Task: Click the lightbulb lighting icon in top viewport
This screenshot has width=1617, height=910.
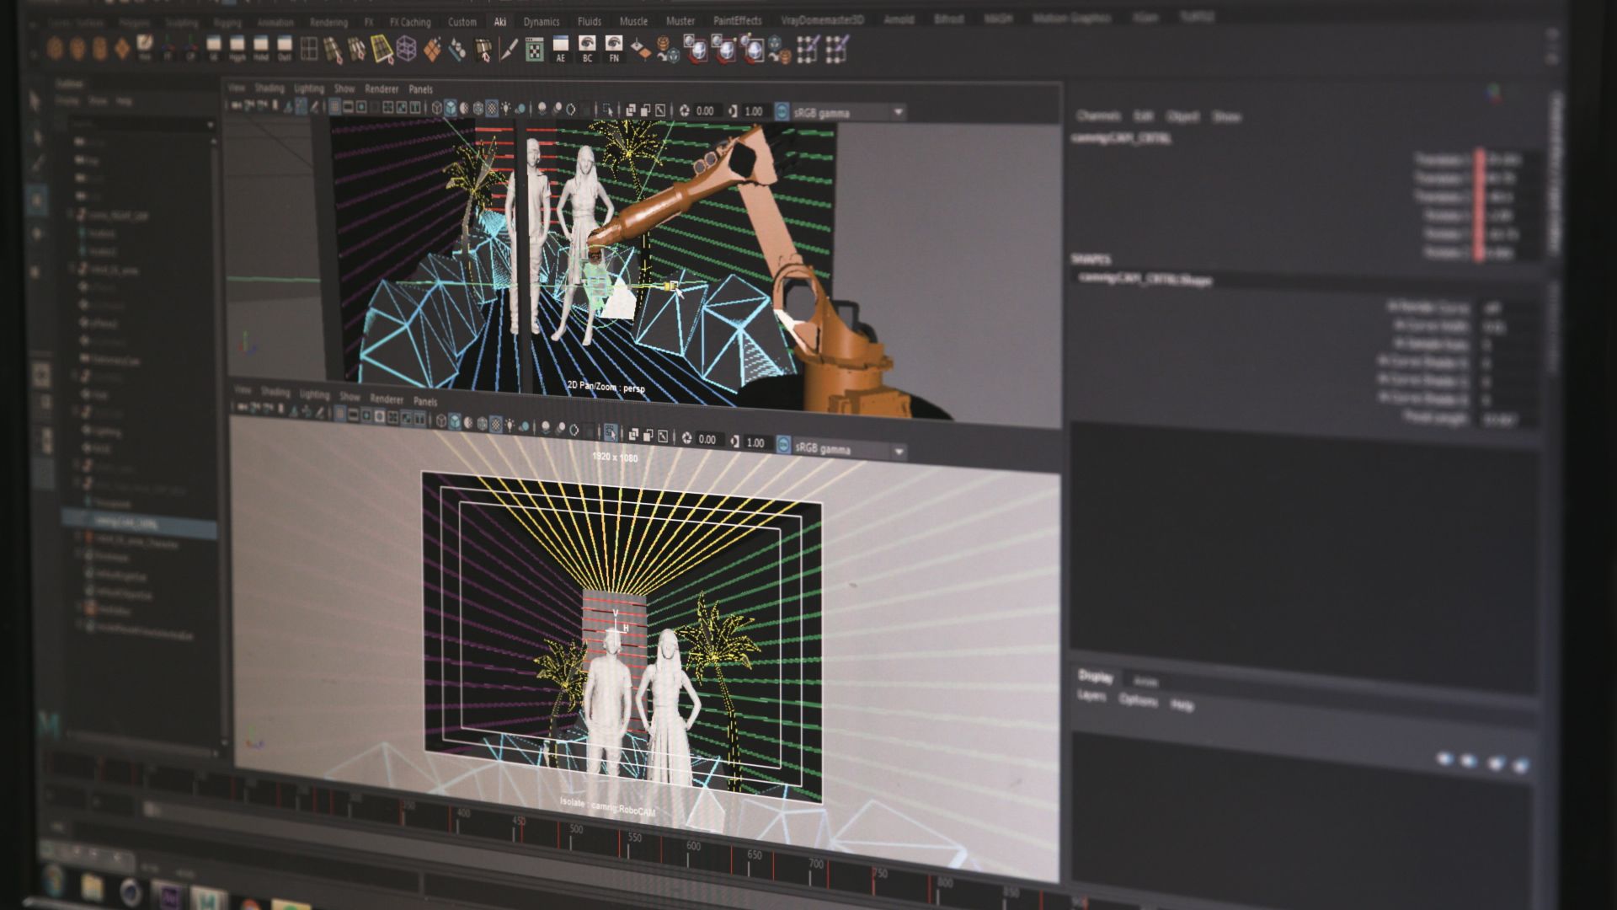Action: click(x=506, y=108)
